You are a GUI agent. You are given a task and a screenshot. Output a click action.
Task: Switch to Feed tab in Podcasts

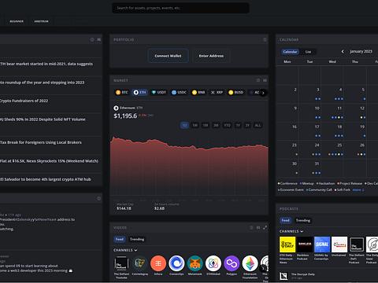tap(285, 220)
